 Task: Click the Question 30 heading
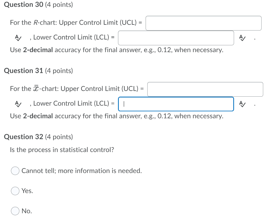[24, 4]
